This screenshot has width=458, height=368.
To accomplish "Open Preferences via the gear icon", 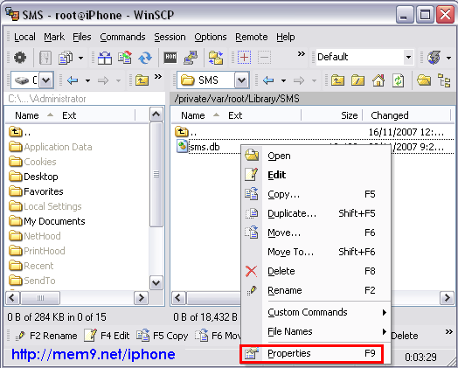I will pos(19,57).
